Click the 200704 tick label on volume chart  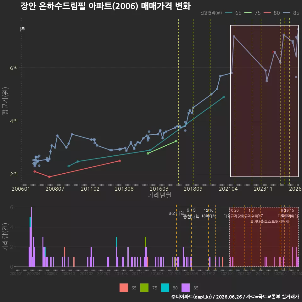(34, 273)
